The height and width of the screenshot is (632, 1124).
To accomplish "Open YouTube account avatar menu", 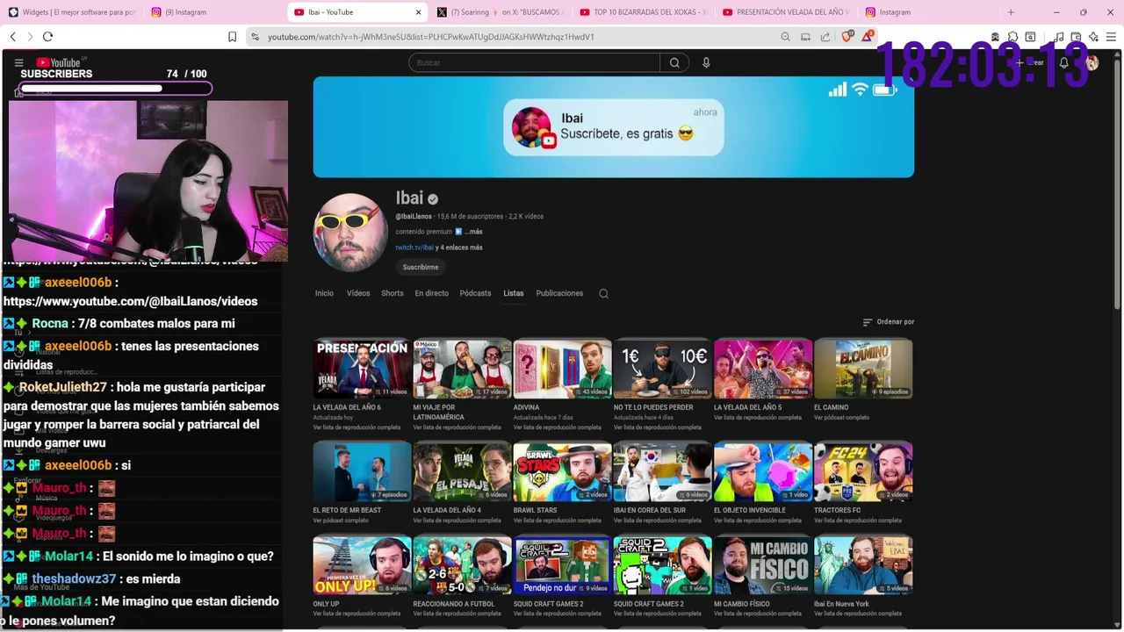I will (x=1092, y=62).
